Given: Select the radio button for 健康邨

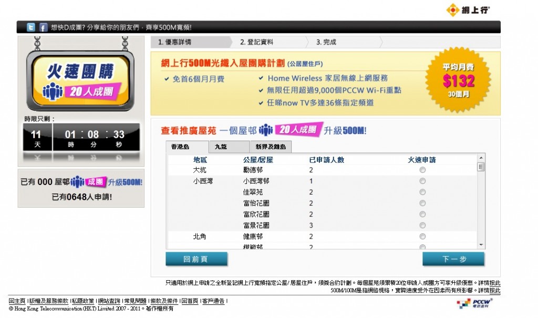Looking at the screenshot, I should pyautogui.click(x=422, y=237).
